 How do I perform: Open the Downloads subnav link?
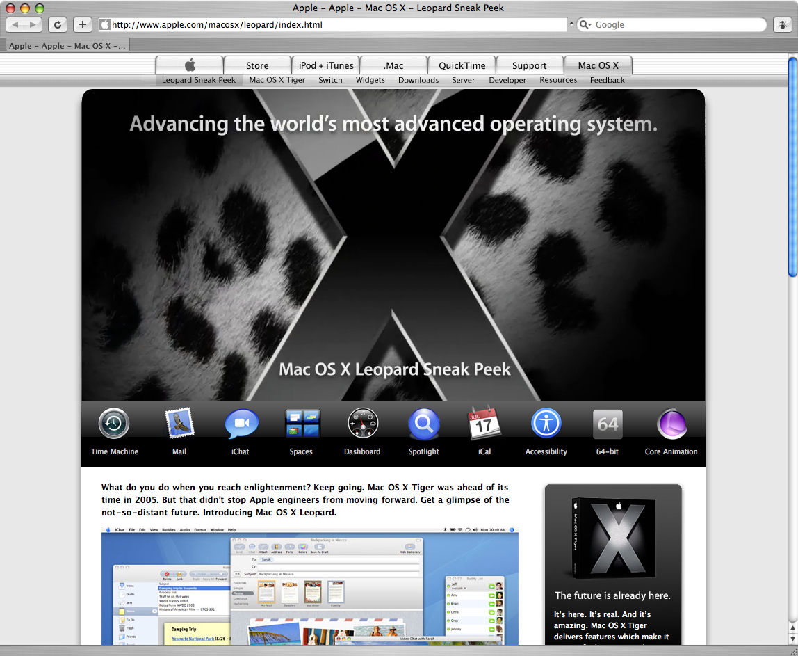pos(418,80)
